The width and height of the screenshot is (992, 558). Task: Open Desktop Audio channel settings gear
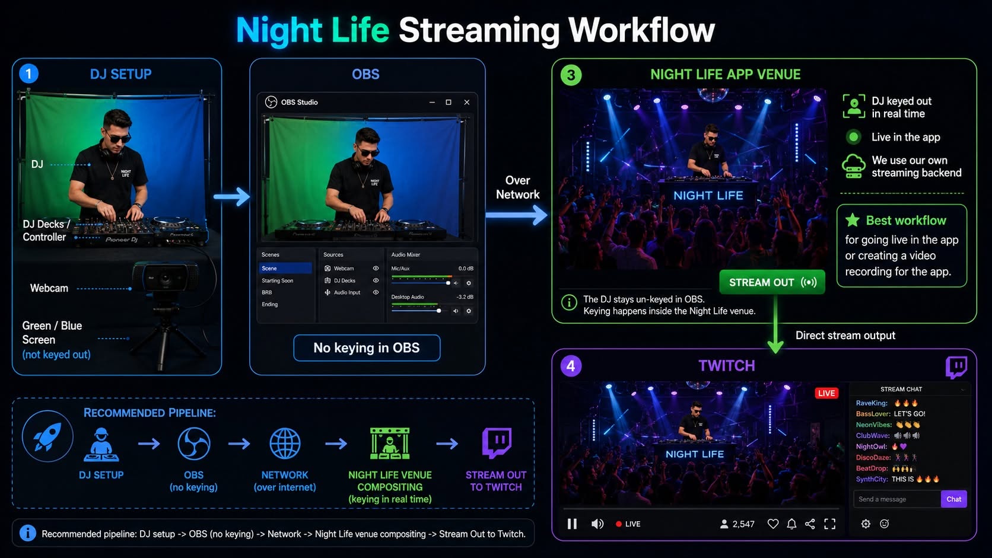pyautogui.click(x=469, y=311)
